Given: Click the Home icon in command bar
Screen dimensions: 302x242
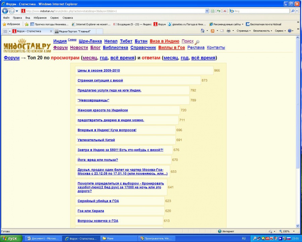Looking at the screenshot, I should [x=203, y=31].
